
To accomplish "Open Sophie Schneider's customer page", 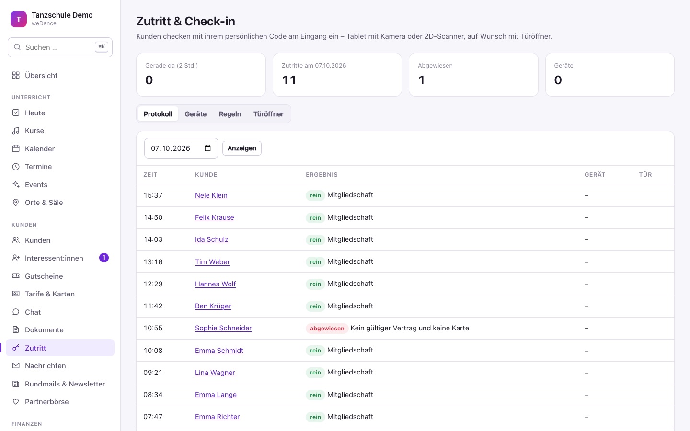I will pyautogui.click(x=223, y=328).
